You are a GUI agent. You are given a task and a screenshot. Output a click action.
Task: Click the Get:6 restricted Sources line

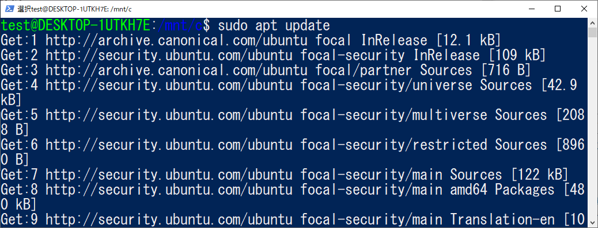pyautogui.click(x=293, y=152)
